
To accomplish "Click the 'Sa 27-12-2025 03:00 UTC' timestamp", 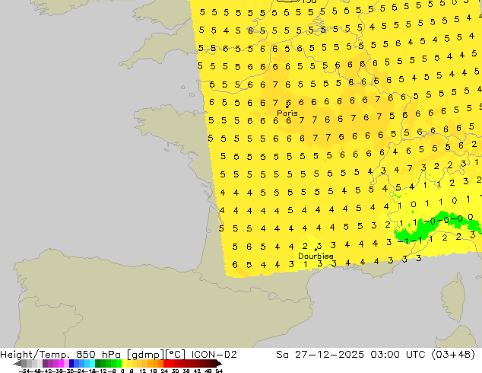I will (350, 355).
